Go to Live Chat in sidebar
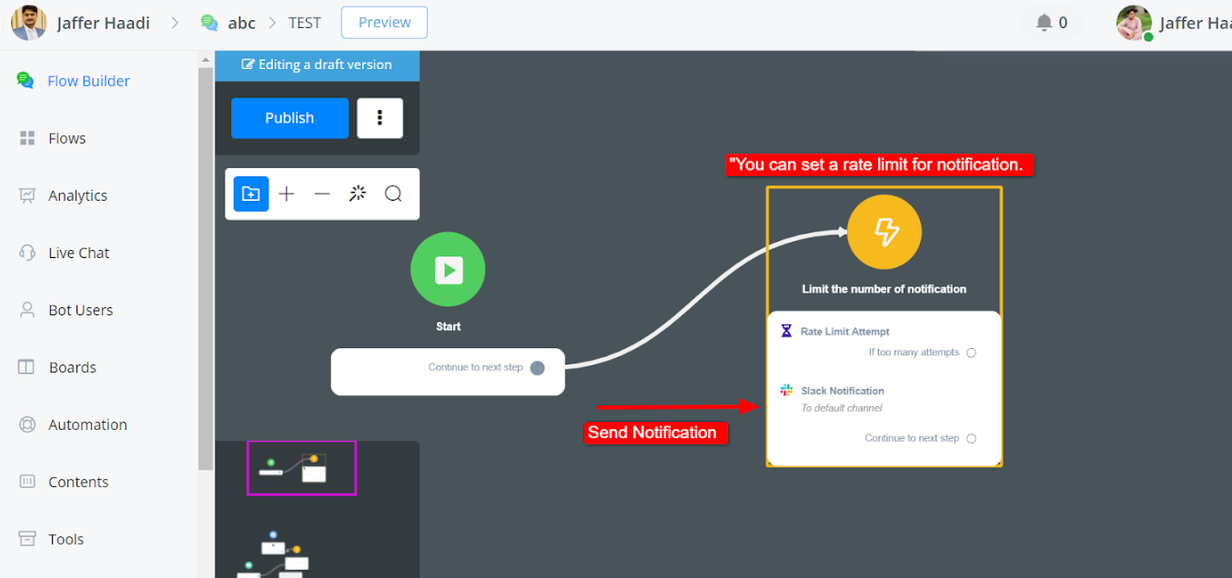The image size is (1232, 578). (x=78, y=253)
